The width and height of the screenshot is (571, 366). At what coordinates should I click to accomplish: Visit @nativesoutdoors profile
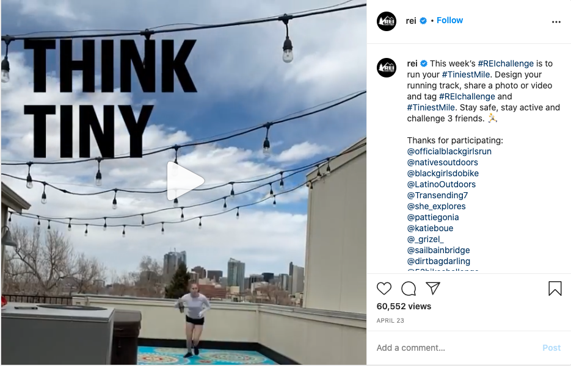coord(443,162)
